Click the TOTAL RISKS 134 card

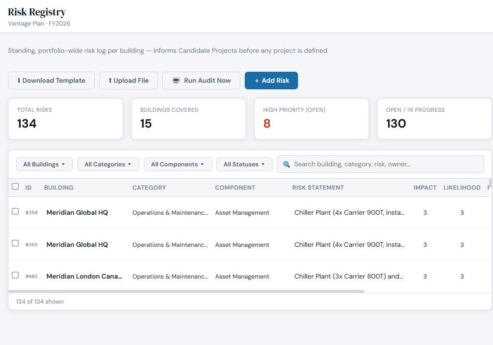coord(65,119)
